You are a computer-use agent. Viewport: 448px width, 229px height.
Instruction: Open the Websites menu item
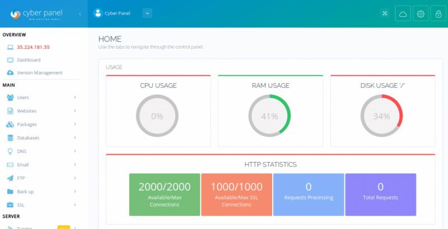(26, 111)
